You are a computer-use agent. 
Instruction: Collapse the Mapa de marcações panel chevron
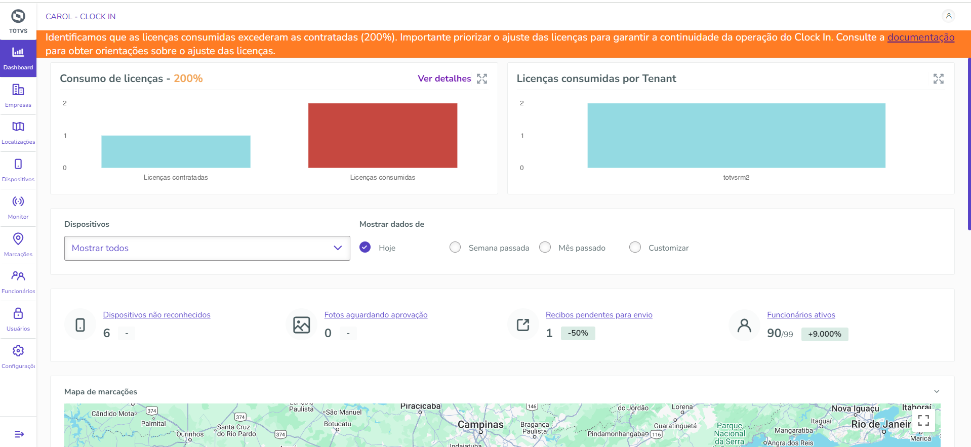[x=937, y=391]
